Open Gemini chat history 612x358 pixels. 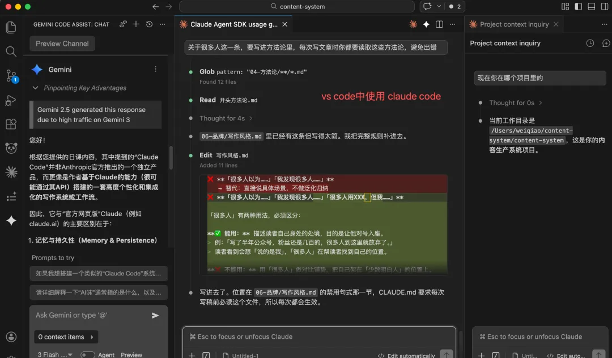[x=149, y=24]
